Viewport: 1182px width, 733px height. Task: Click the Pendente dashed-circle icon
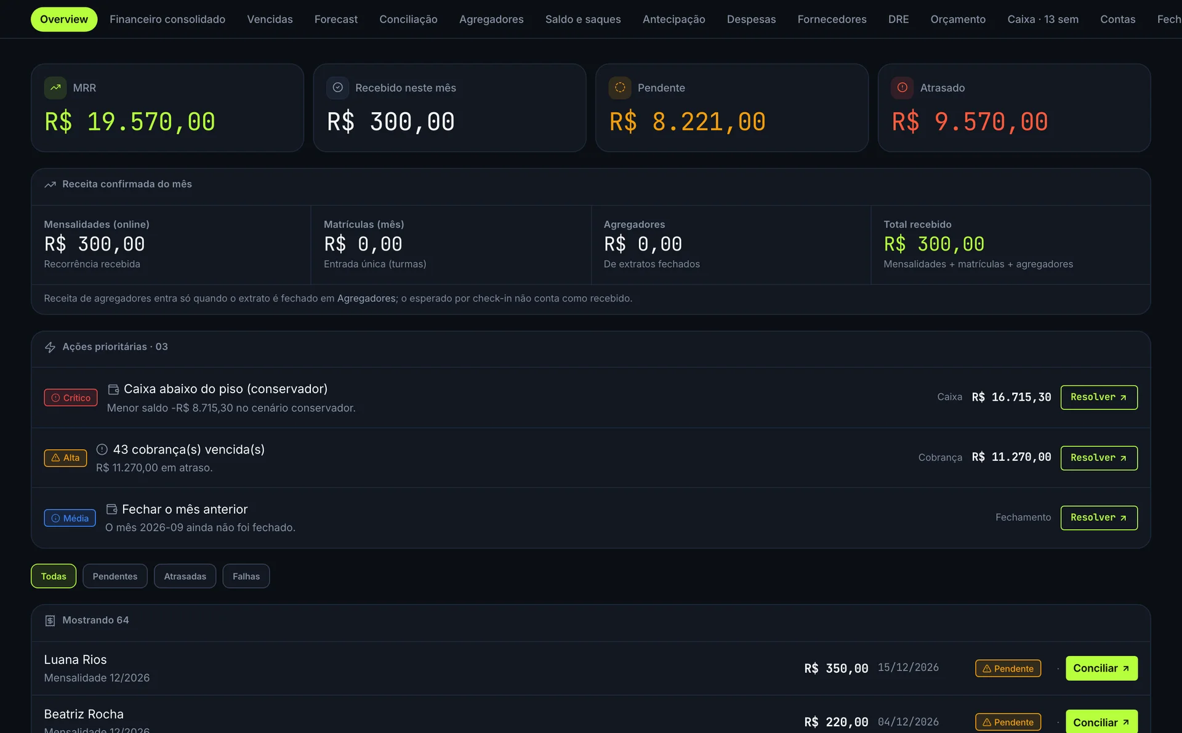point(620,87)
